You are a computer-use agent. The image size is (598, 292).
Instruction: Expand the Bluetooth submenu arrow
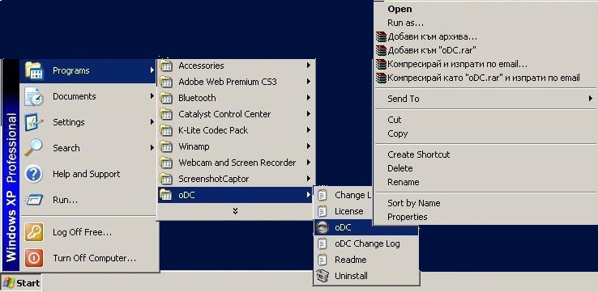(308, 98)
